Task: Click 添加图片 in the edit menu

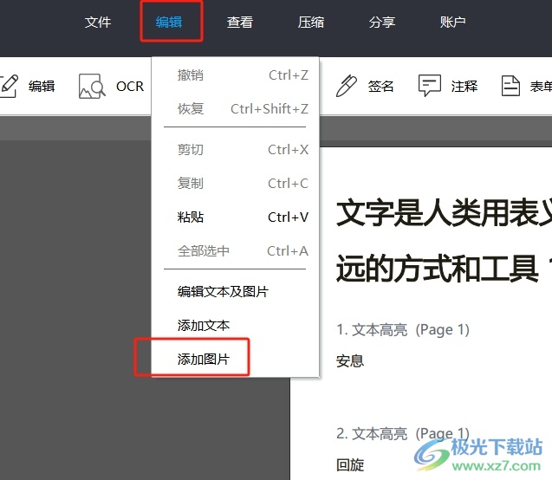Action: pos(204,359)
